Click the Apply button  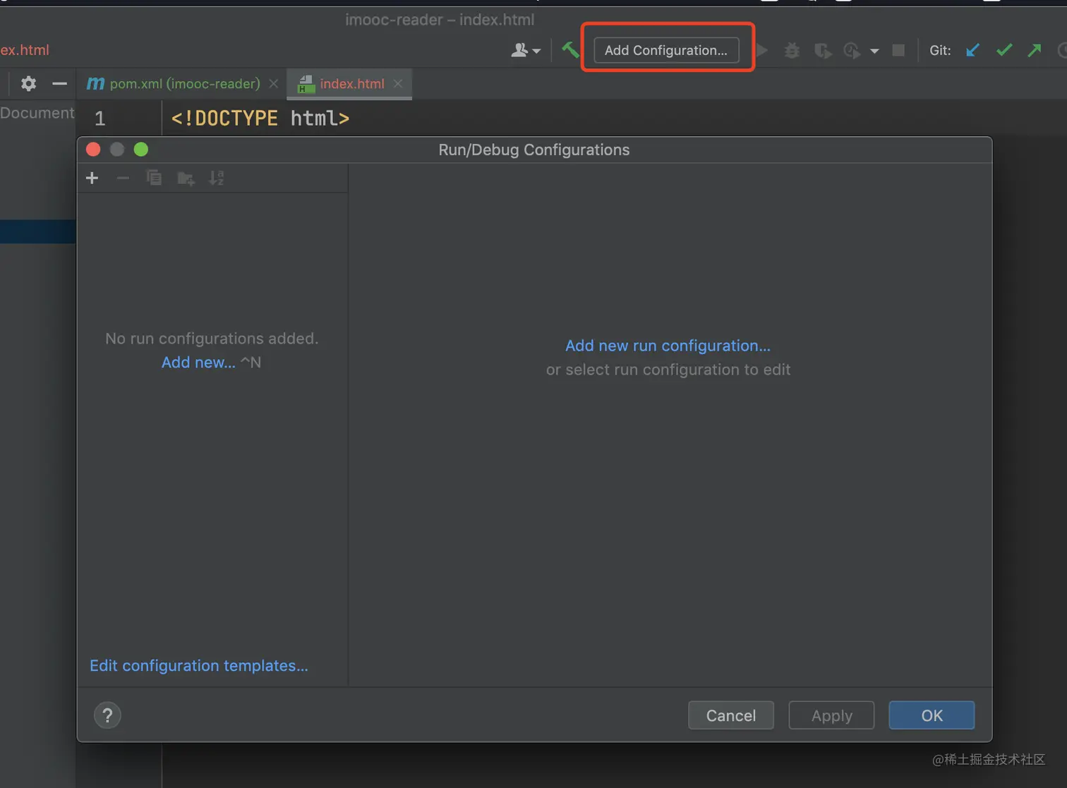(831, 715)
